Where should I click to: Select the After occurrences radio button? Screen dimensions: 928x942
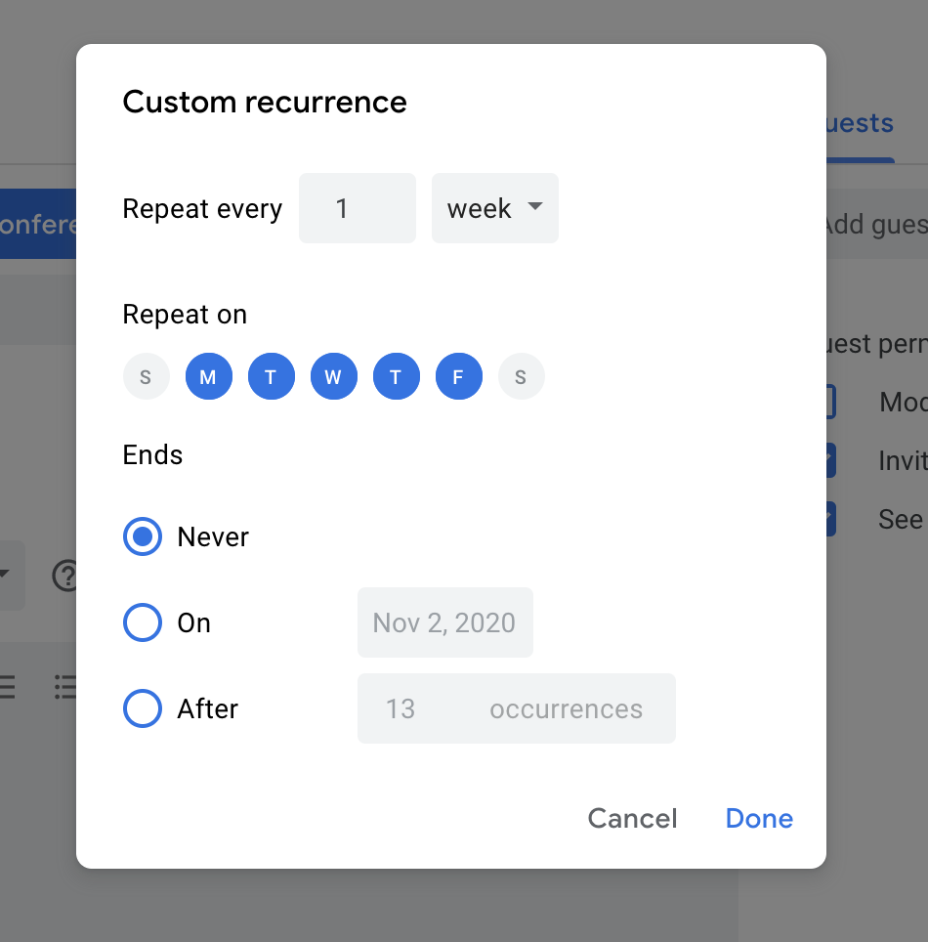point(143,708)
